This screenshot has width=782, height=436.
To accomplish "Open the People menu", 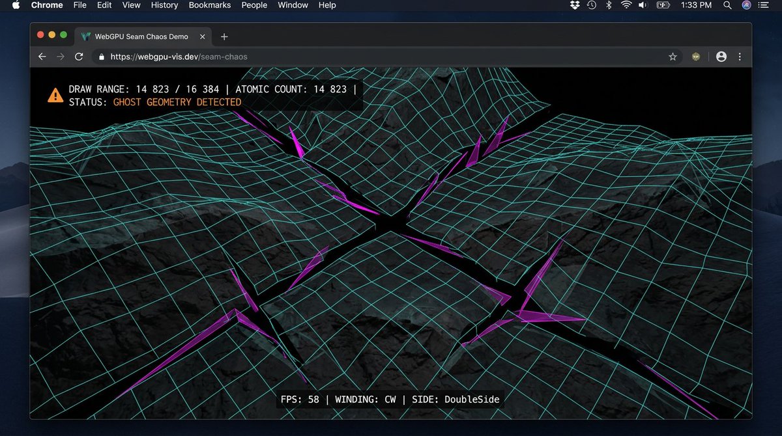I will [254, 5].
